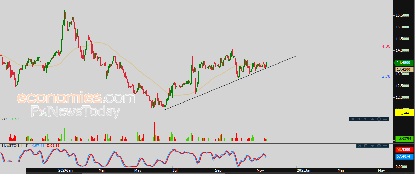Click the 2024Jan date on time axis
The image size is (415, 174).
(65, 171)
